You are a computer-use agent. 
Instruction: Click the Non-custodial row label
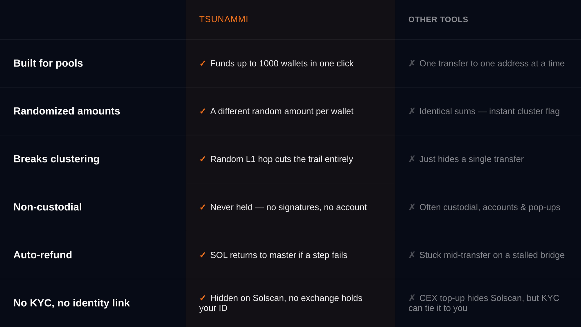point(47,207)
